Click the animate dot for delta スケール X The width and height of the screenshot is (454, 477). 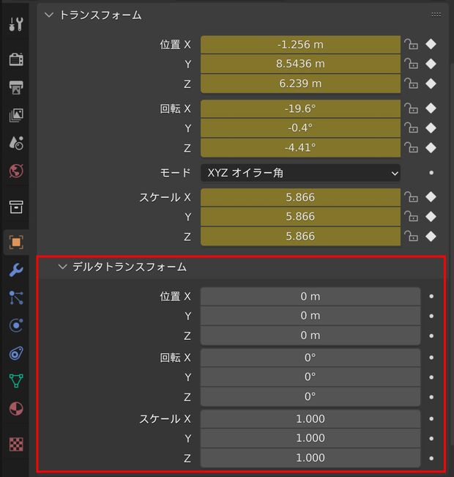pyautogui.click(x=431, y=419)
